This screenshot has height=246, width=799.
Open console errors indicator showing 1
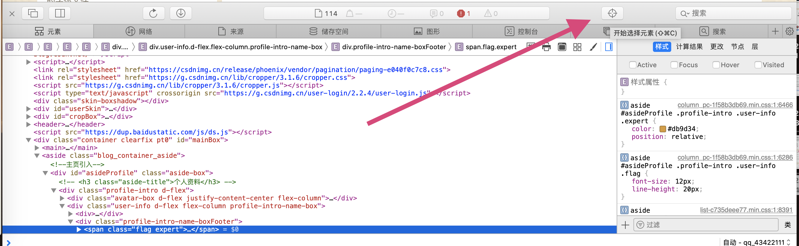click(463, 13)
